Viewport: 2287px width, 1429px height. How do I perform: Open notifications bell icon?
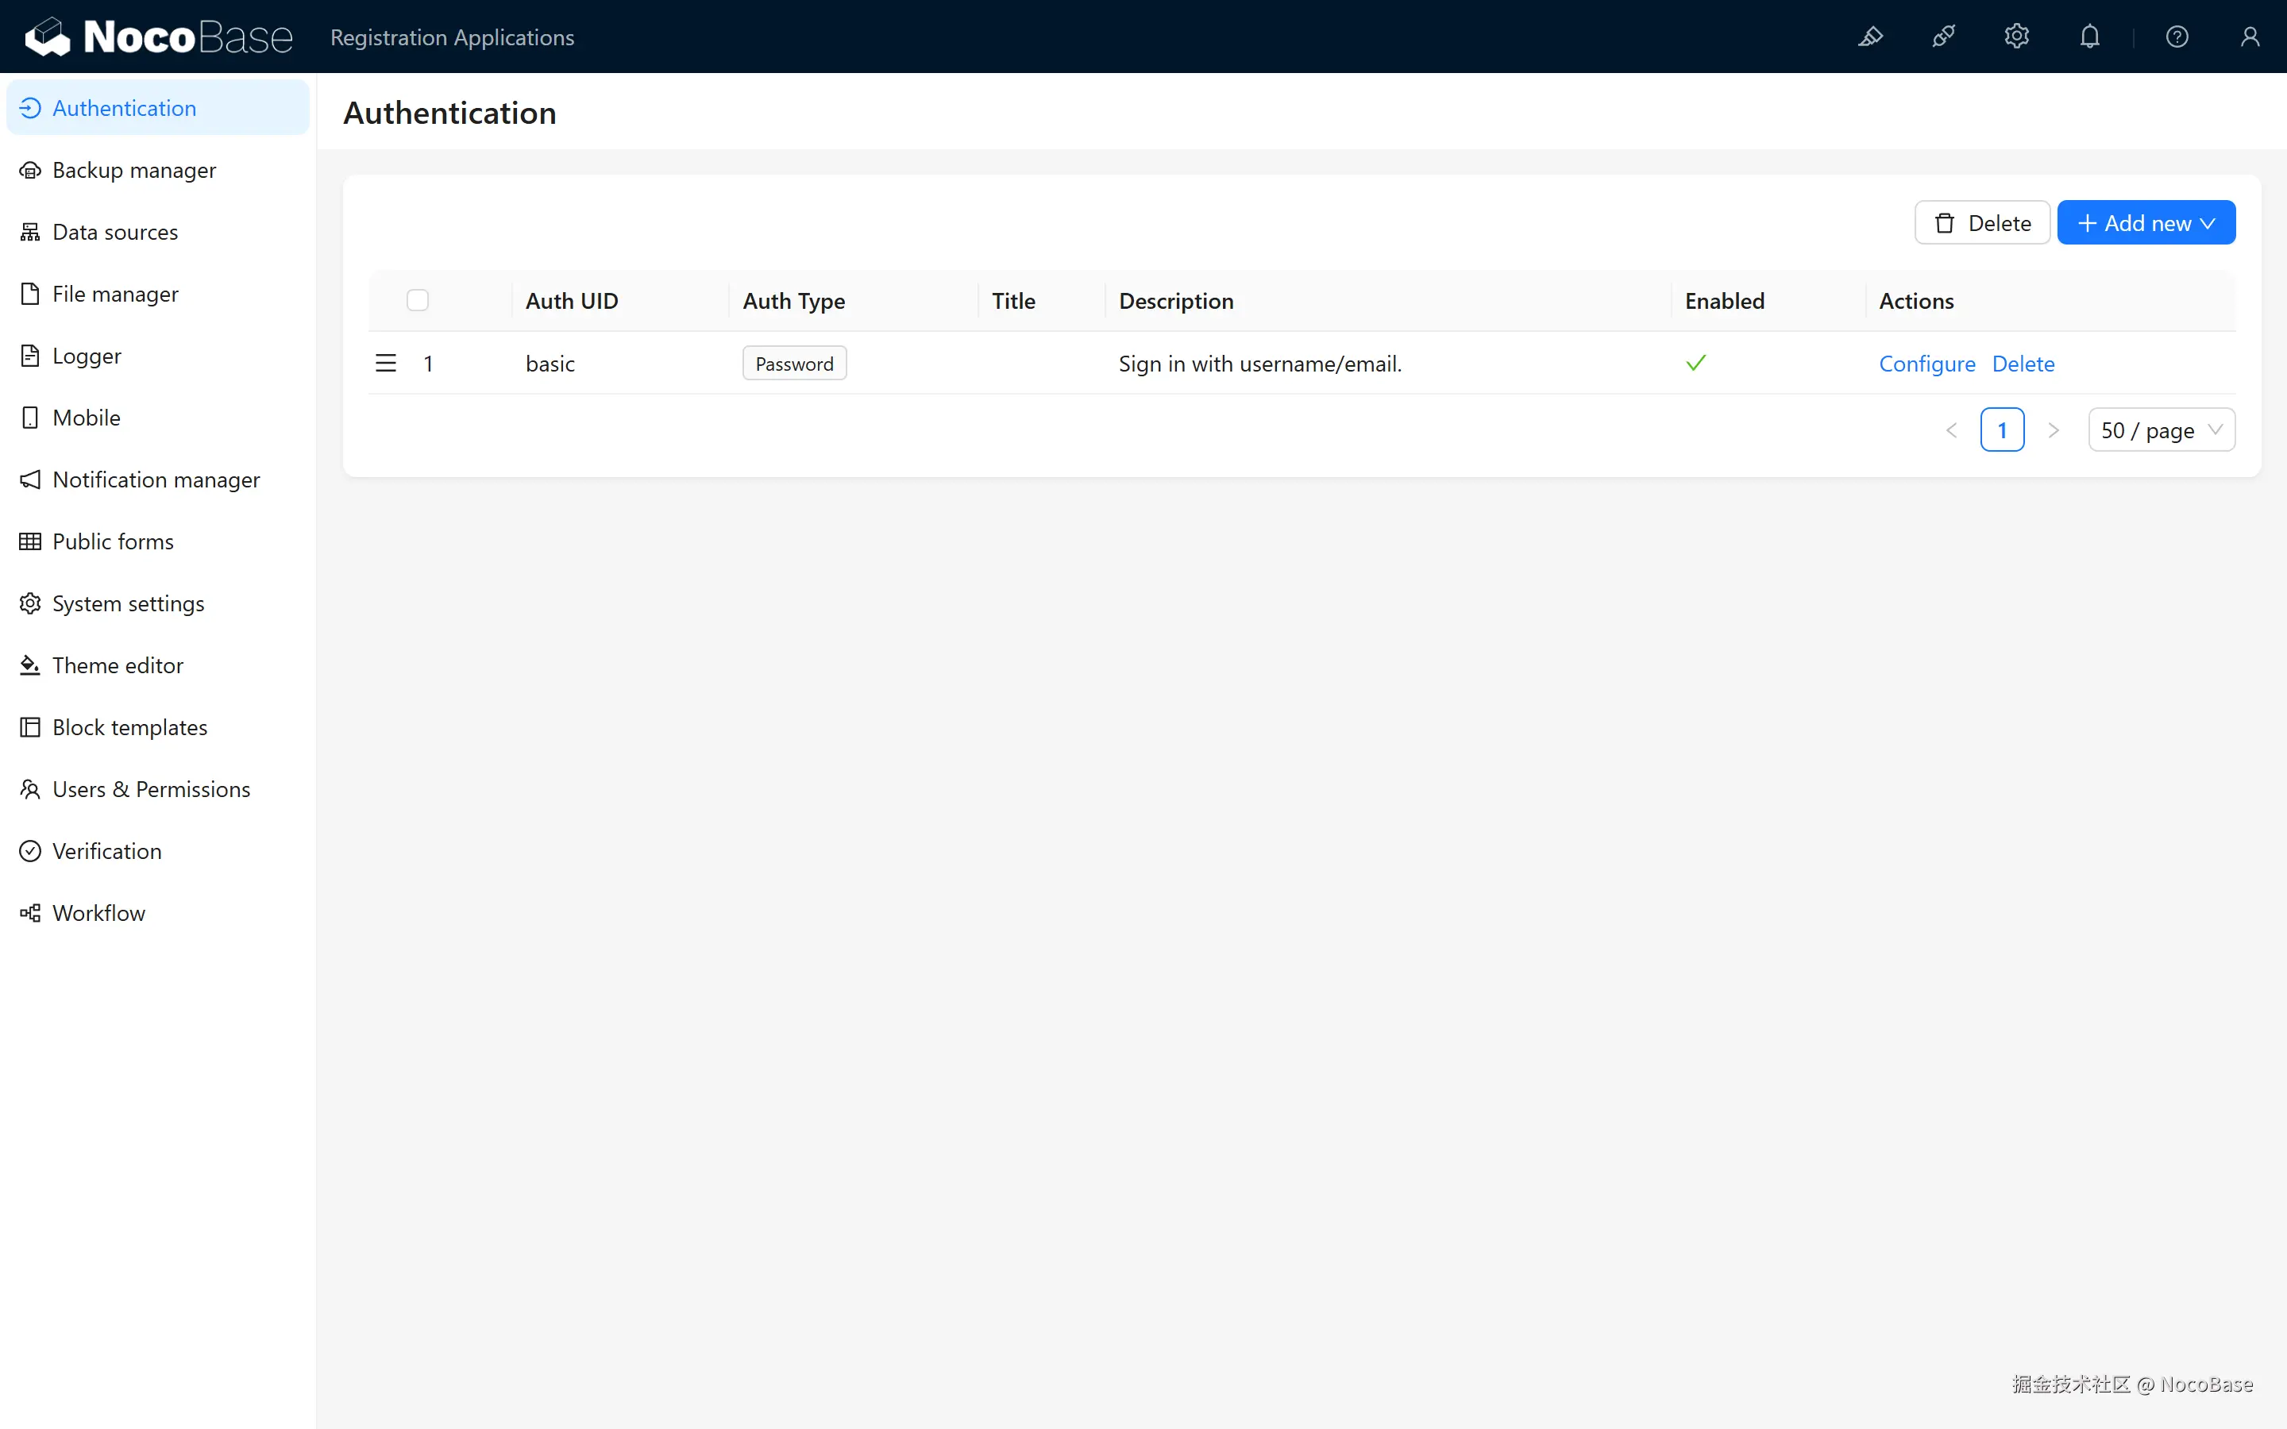tap(2089, 37)
